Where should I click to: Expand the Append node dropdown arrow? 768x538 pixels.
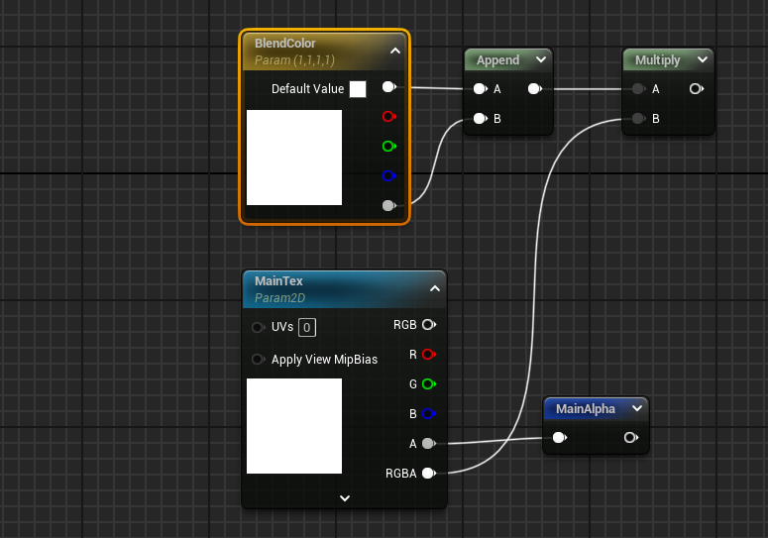click(x=540, y=60)
